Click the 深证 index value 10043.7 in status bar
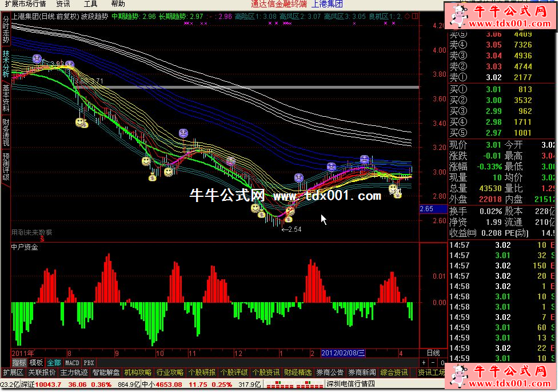This screenshot has height=392, width=559. (48, 385)
